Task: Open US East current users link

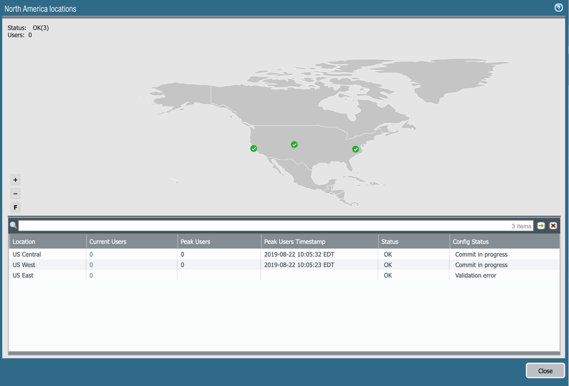Action: tap(91, 276)
